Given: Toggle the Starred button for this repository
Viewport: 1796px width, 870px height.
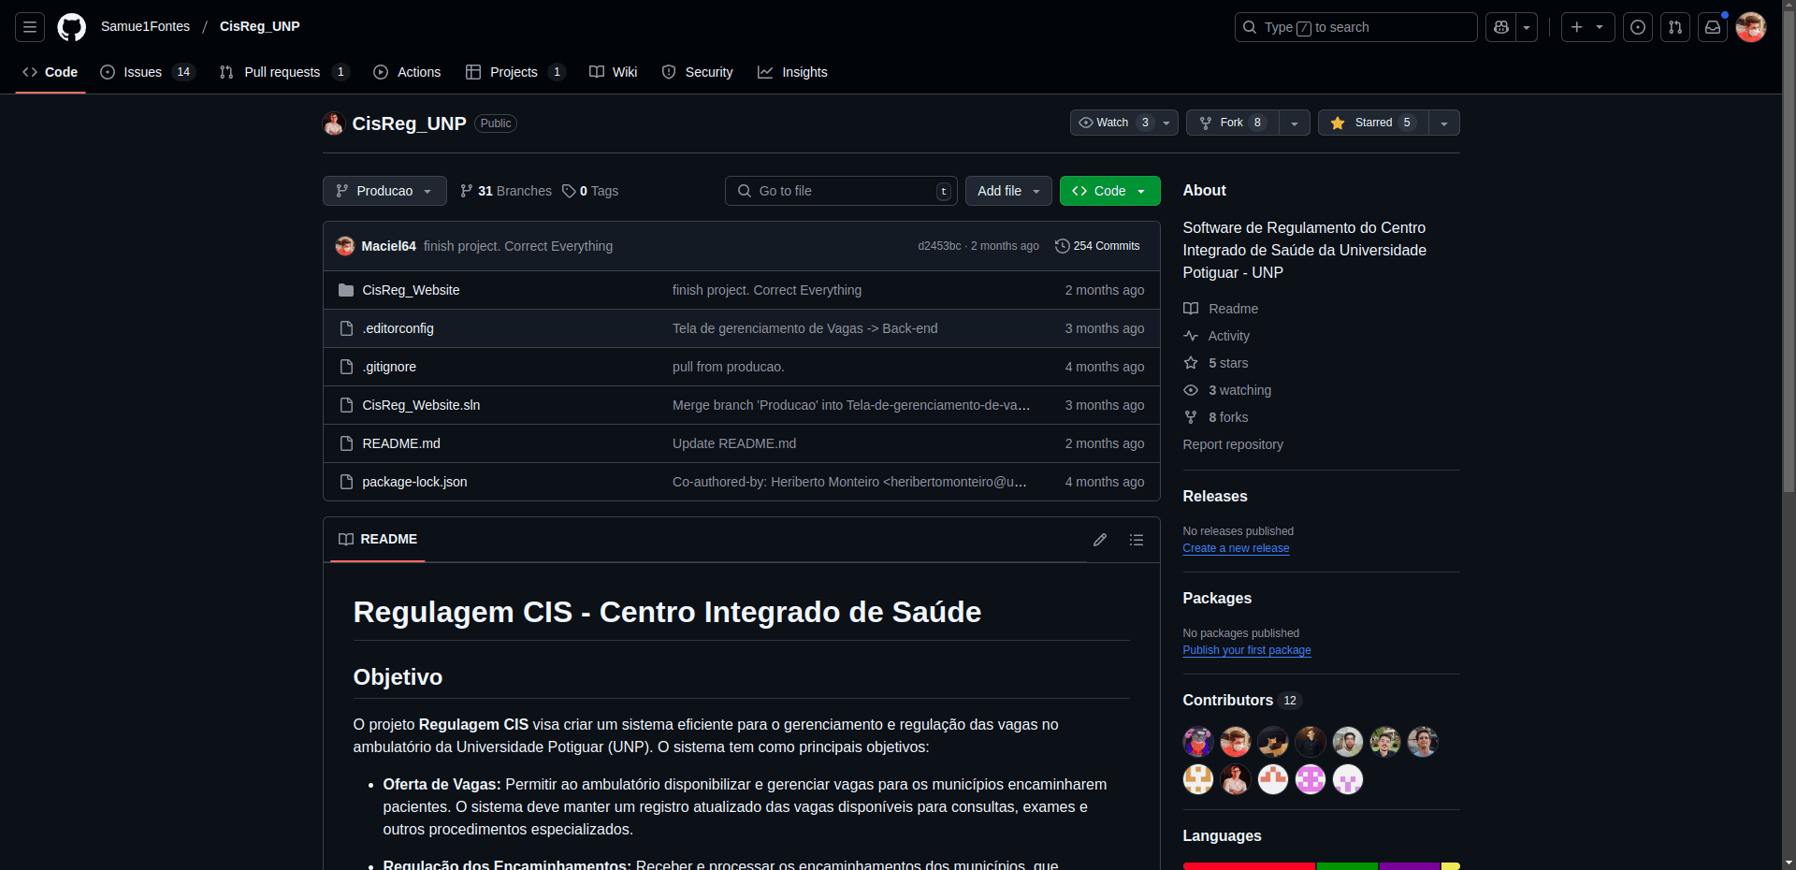Looking at the screenshot, I should pyautogui.click(x=1373, y=123).
